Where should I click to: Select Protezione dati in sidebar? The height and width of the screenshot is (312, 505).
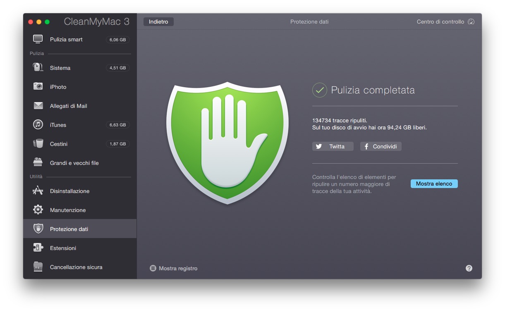pos(80,229)
